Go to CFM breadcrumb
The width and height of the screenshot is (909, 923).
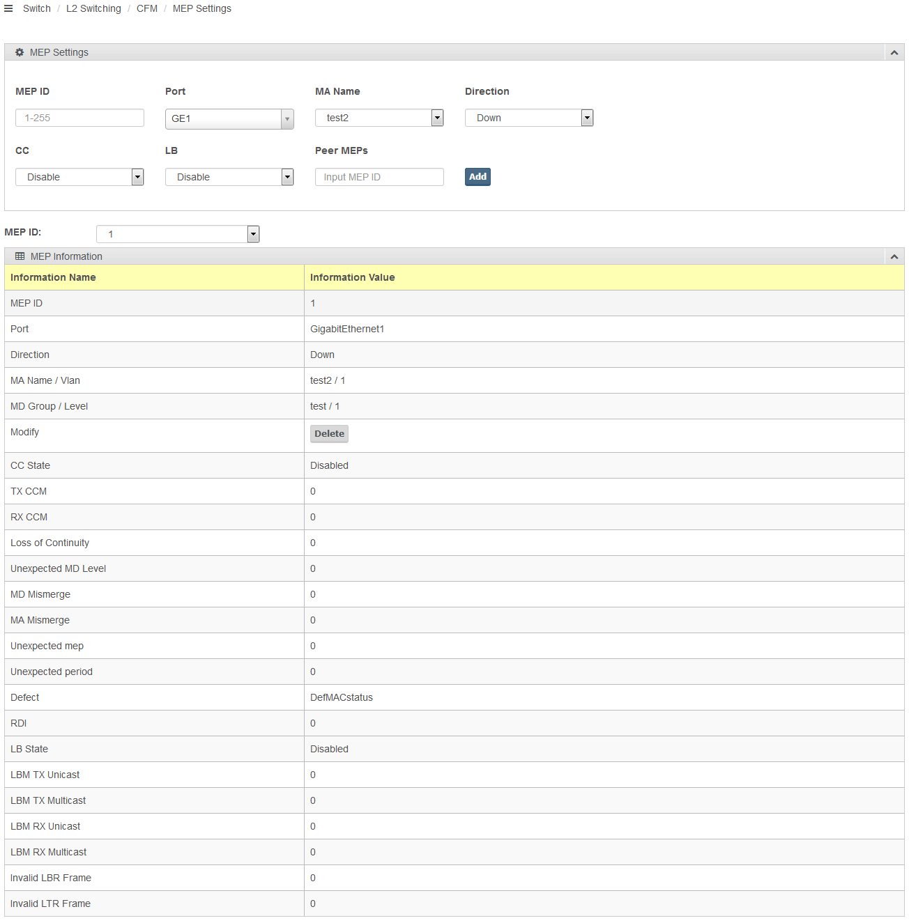click(147, 8)
